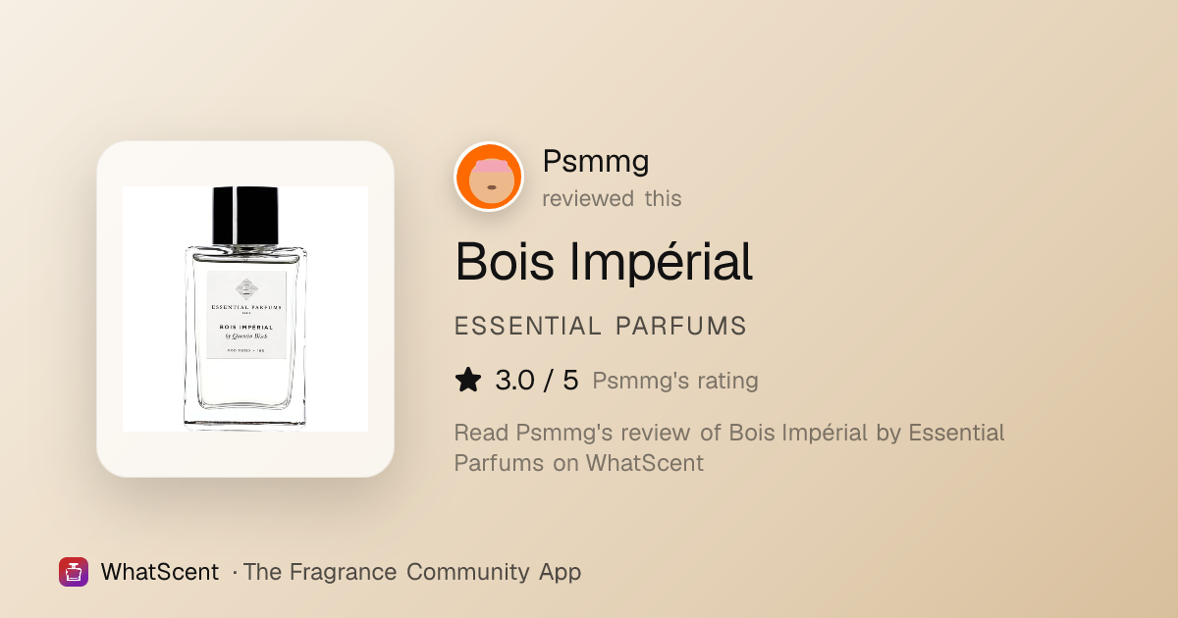This screenshot has height=618, width=1178.
Task: Open Psmmg's orange profile avatar
Action: coord(489,177)
